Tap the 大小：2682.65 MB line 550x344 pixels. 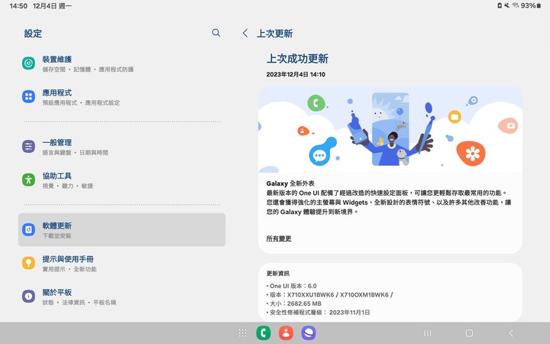(294, 303)
